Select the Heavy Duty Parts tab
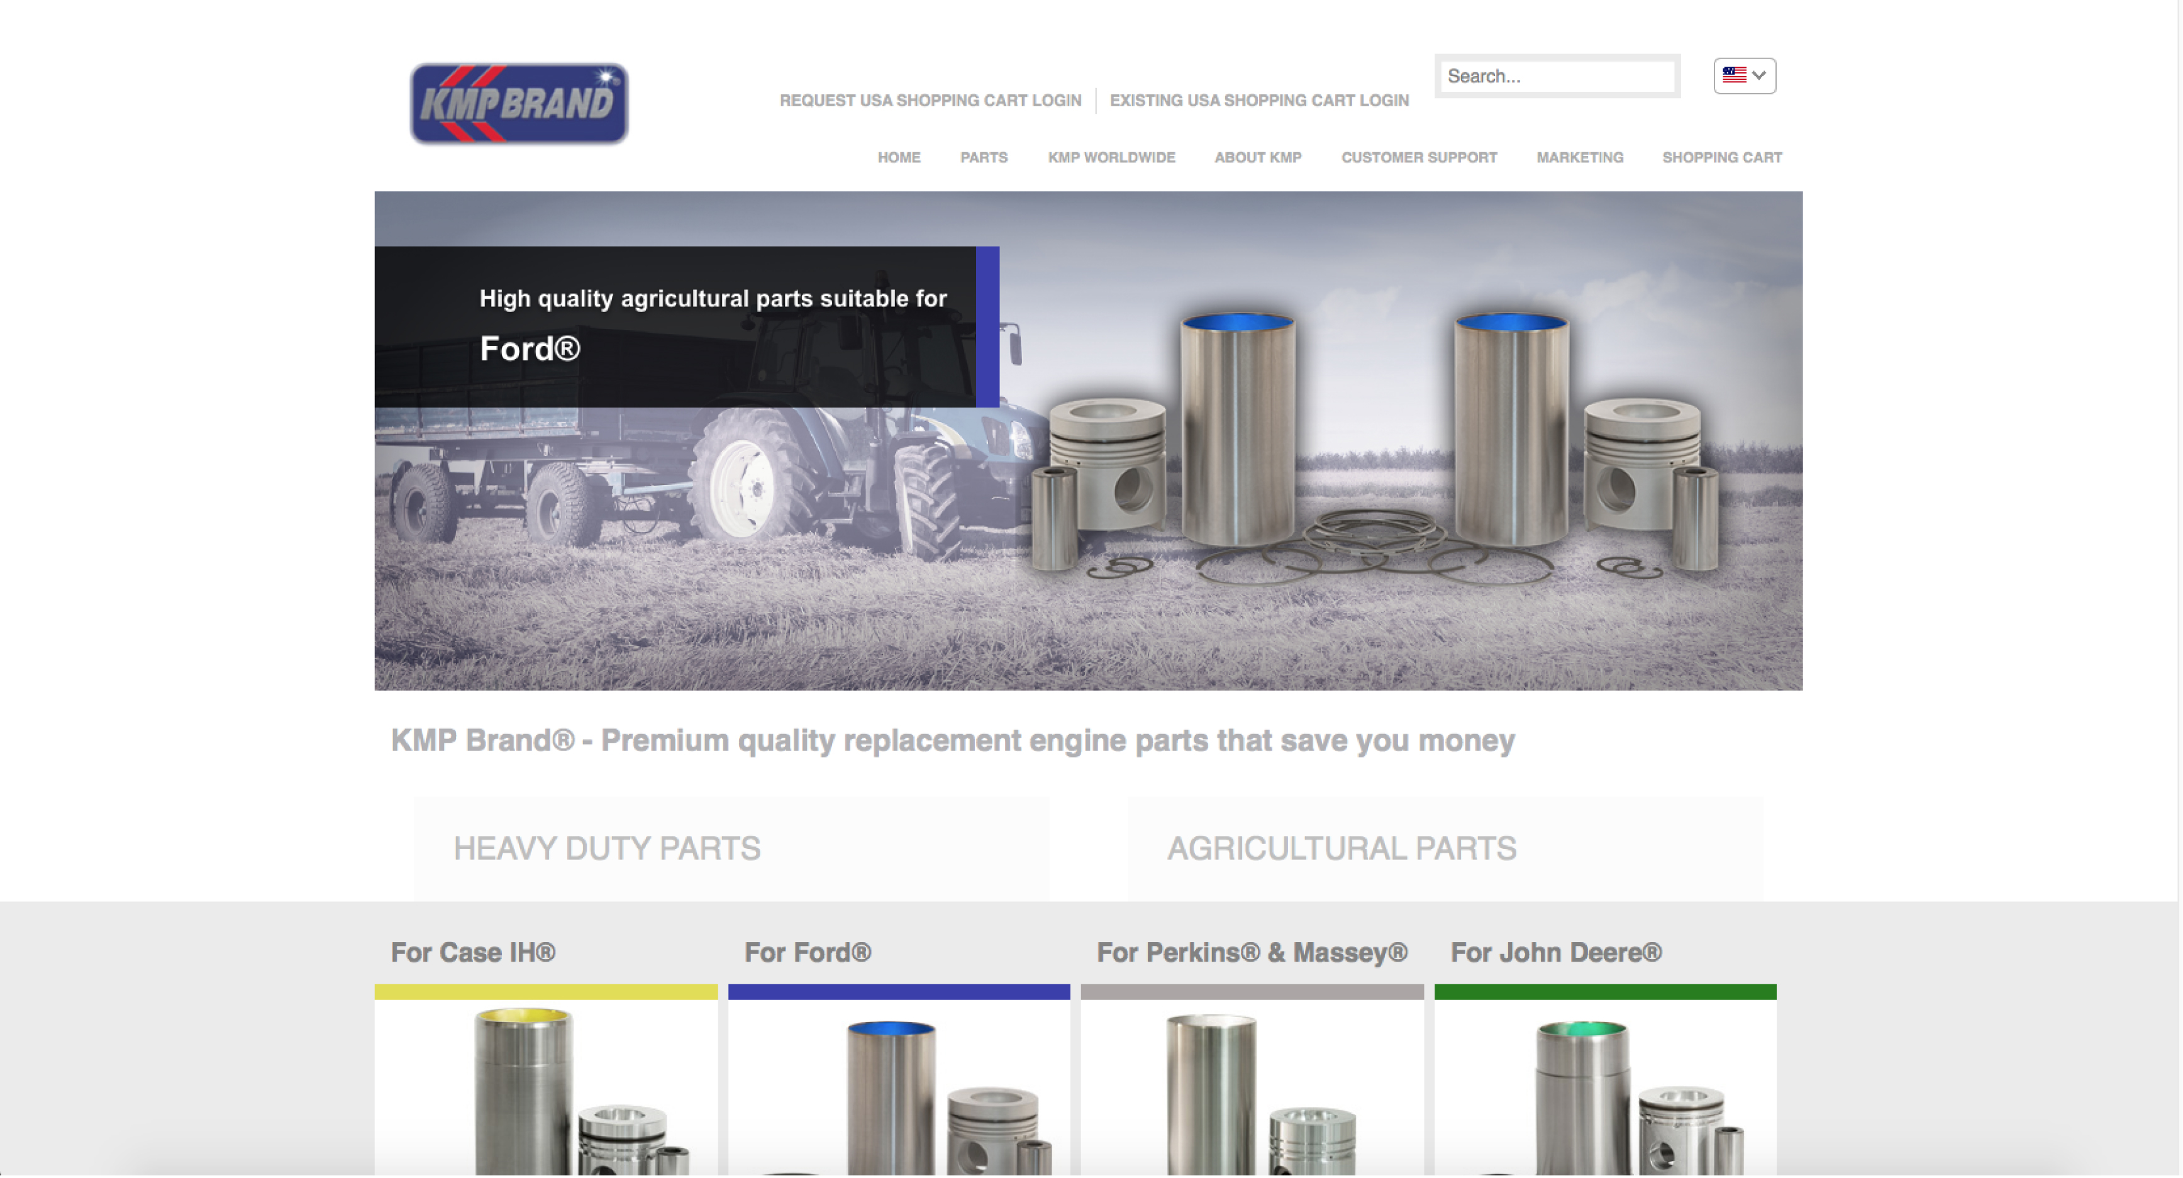The image size is (2183, 1178). pyautogui.click(x=730, y=848)
